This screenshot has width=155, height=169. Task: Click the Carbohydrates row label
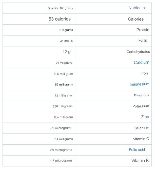(138, 52)
